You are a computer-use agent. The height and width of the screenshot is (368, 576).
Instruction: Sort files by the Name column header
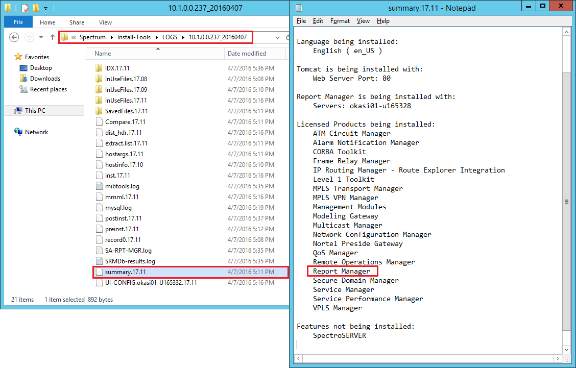coord(102,53)
